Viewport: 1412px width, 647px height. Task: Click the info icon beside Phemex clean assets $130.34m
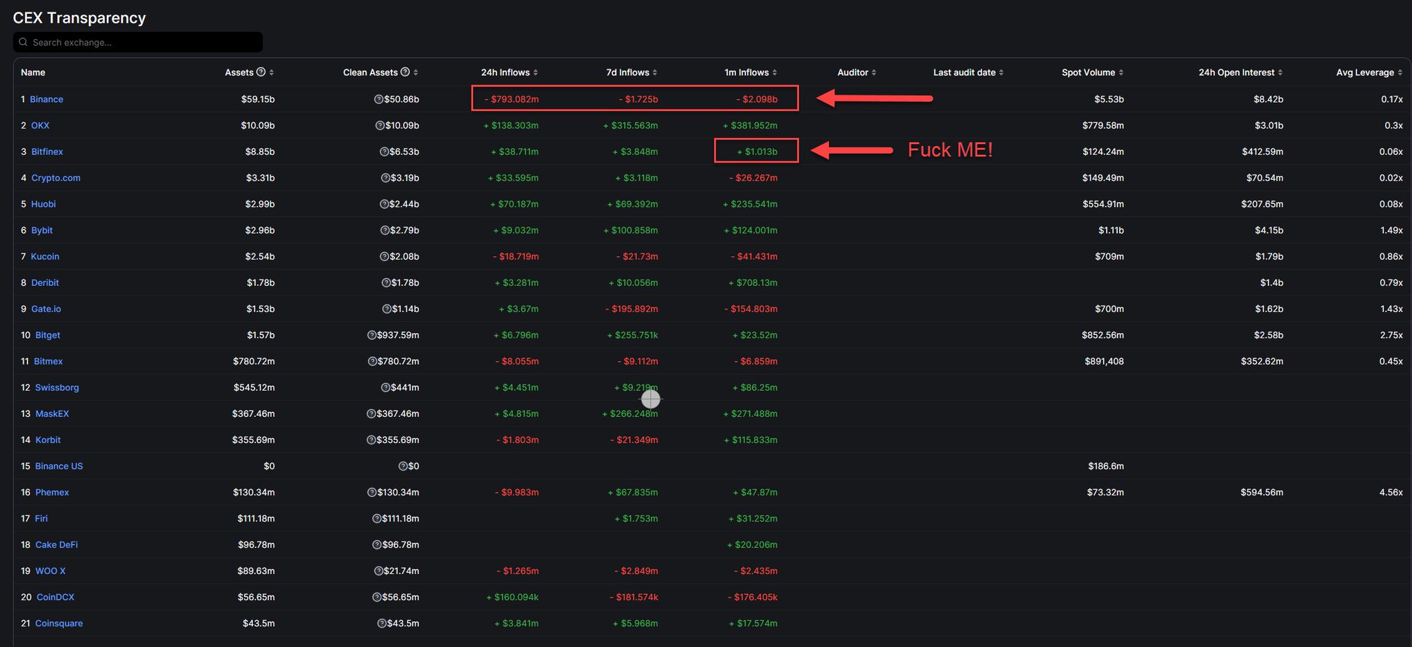click(372, 492)
